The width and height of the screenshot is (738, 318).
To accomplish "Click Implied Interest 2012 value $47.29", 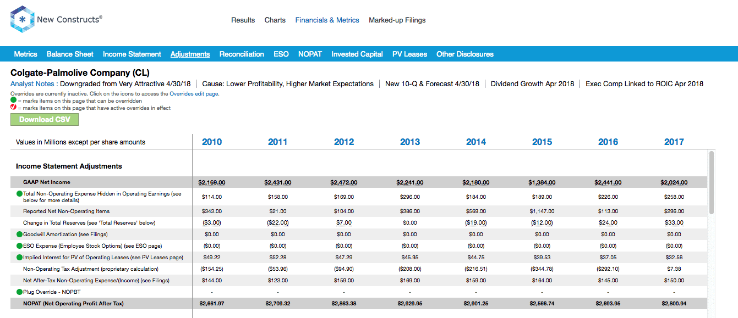I will pyautogui.click(x=344, y=257).
